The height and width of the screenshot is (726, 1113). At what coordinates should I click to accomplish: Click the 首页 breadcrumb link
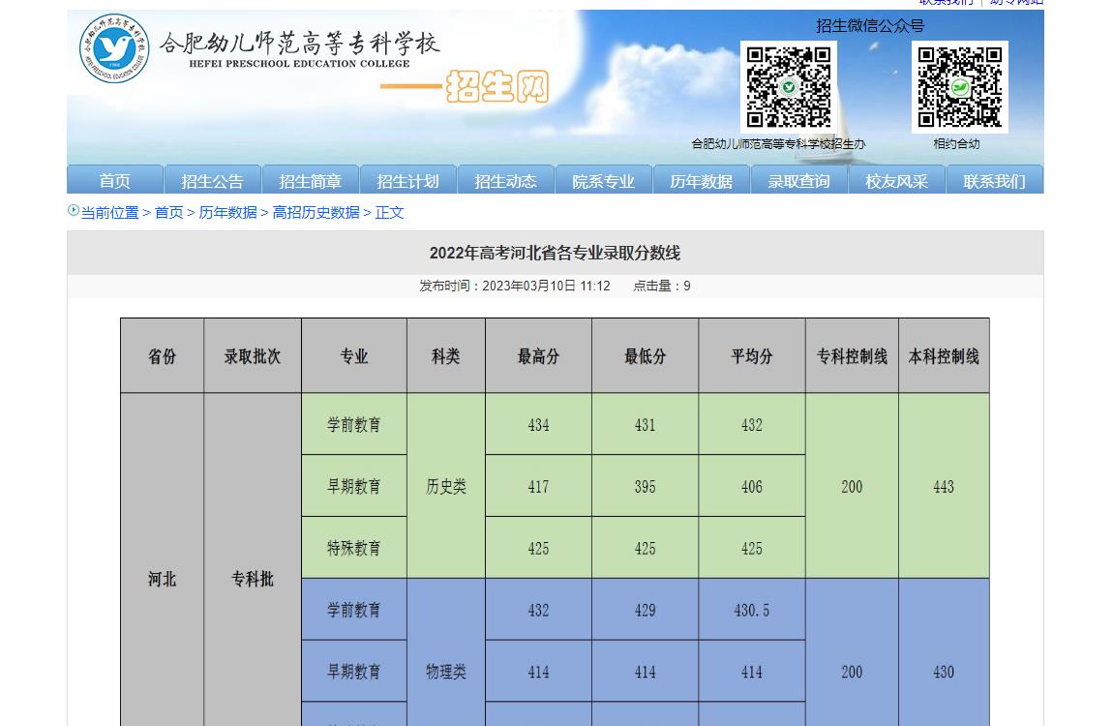(169, 212)
